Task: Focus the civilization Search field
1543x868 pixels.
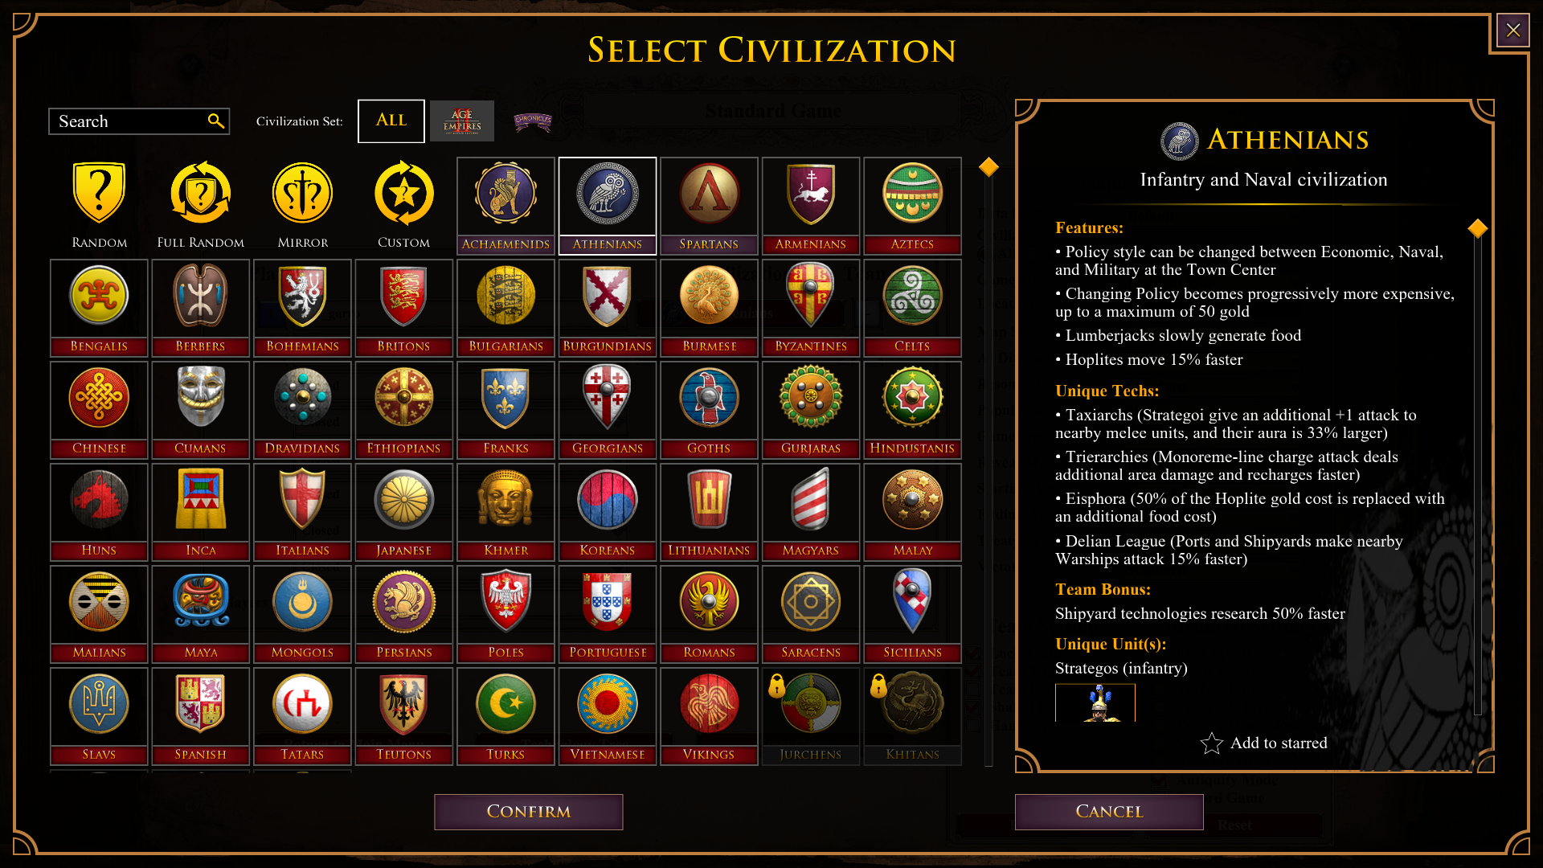Action: pyautogui.click(x=139, y=121)
